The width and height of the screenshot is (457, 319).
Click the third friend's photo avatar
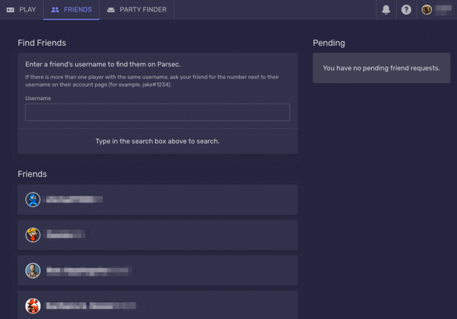33,270
